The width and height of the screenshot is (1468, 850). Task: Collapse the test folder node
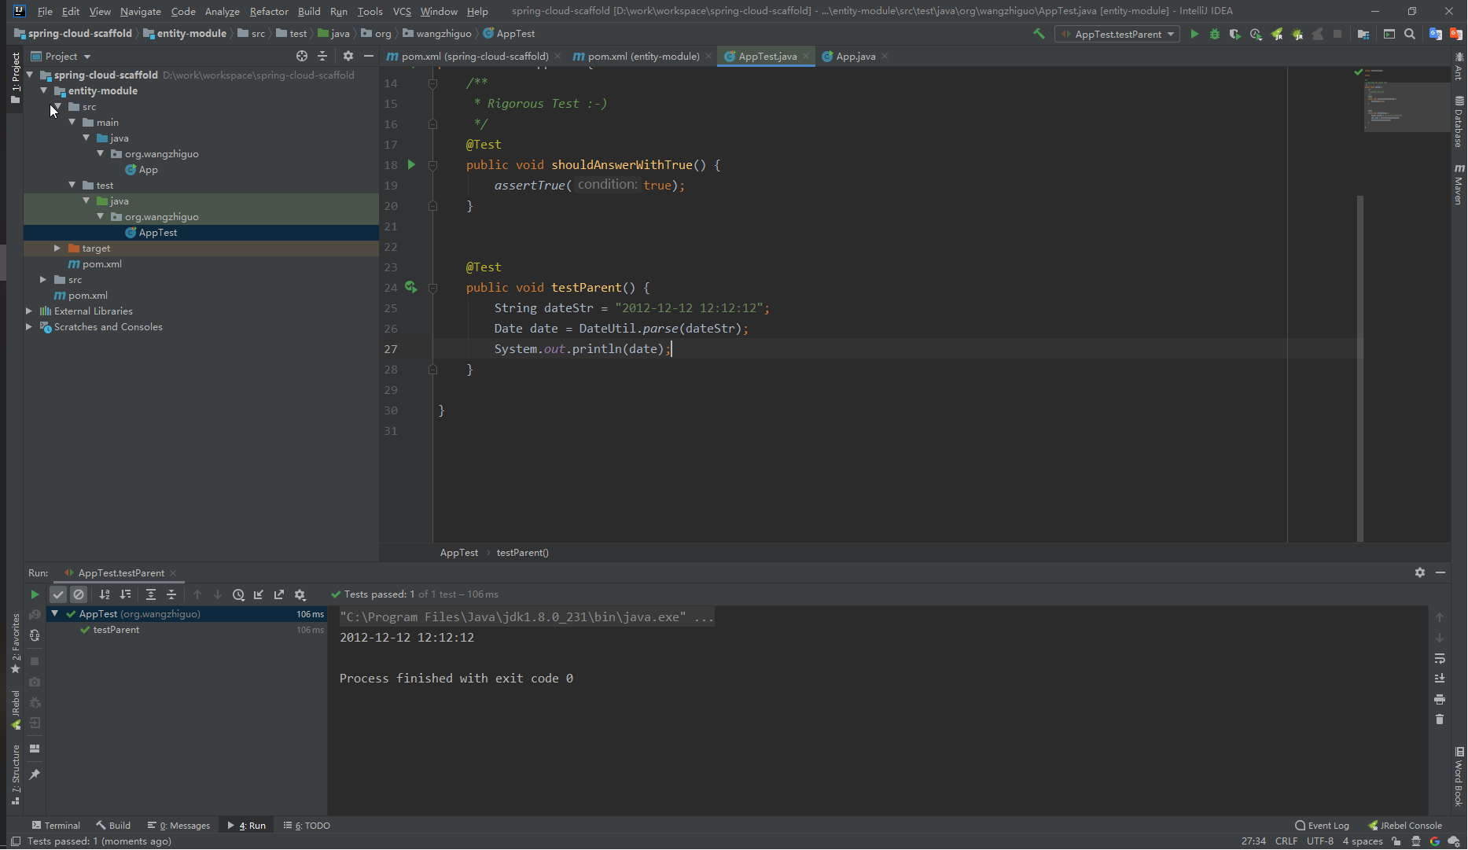[x=72, y=185]
